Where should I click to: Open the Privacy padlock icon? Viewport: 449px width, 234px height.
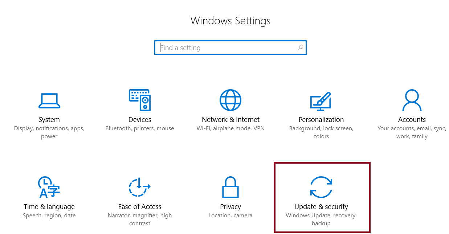coord(230,187)
